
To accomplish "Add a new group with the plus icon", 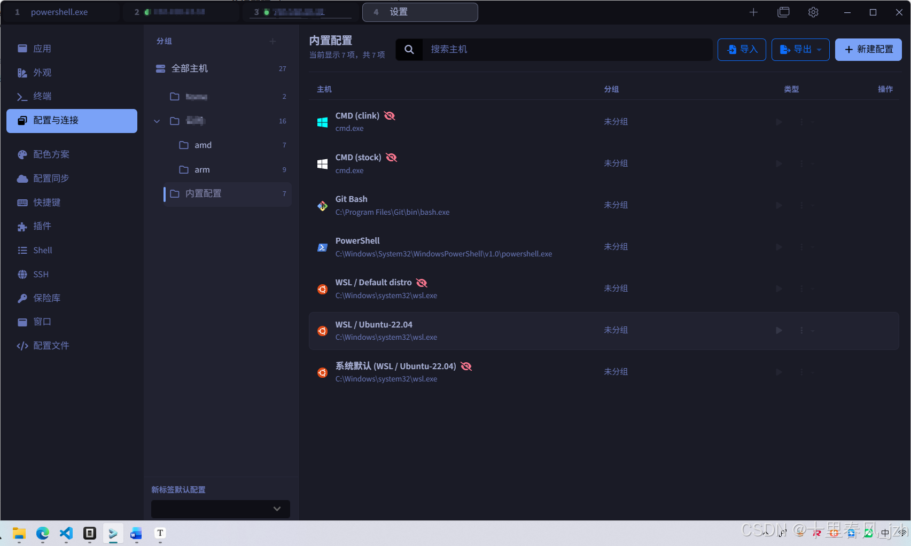I will pyautogui.click(x=272, y=41).
